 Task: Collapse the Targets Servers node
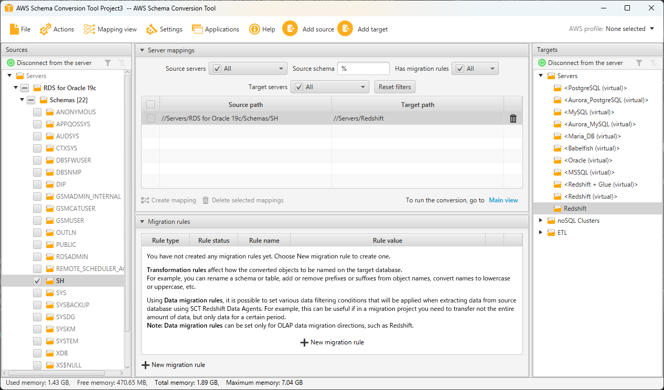[541, 76]
